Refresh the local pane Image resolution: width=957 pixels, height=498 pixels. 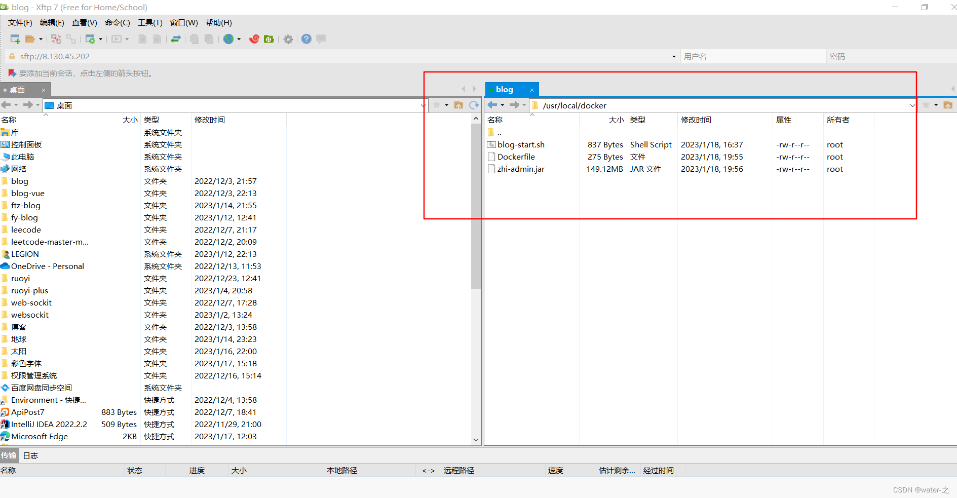[x=474, y=105]
